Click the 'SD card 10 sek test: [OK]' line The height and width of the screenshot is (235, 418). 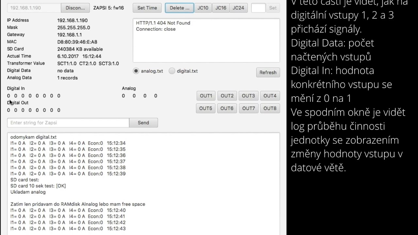(x=38, y=186)
